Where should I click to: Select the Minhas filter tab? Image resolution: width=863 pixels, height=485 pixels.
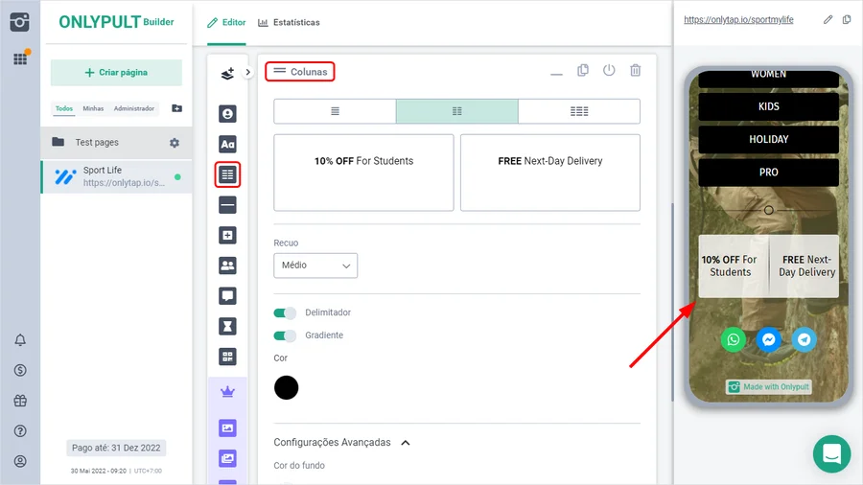coord(93,108)
